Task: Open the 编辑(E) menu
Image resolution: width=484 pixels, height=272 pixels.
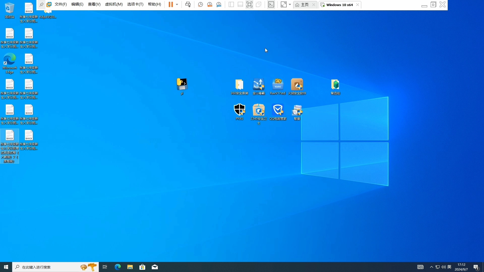Action: tap(77, 5)
